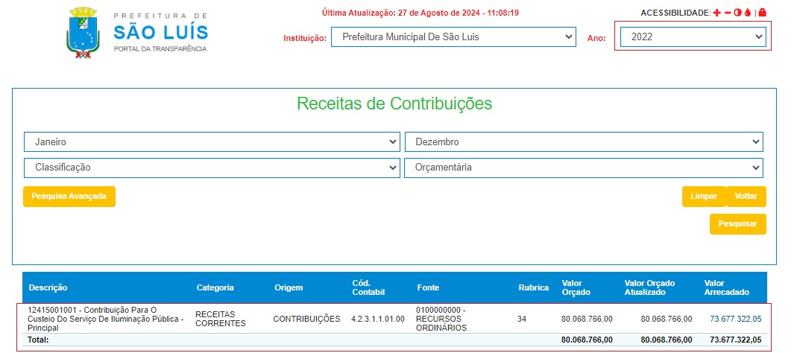Click the decrease font size minus icon
Screen dimensions: 794x353
728,13
